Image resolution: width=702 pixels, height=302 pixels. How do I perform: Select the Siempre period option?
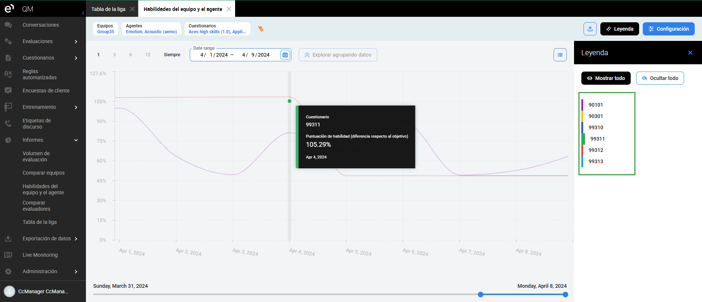[172, 55]
